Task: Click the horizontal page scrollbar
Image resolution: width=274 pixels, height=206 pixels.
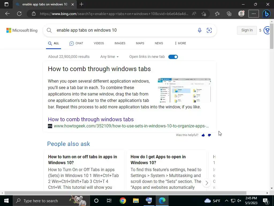Action: 125,193
